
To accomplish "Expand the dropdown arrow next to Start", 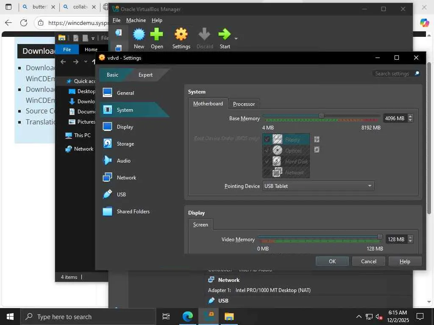I will [236, 39].
